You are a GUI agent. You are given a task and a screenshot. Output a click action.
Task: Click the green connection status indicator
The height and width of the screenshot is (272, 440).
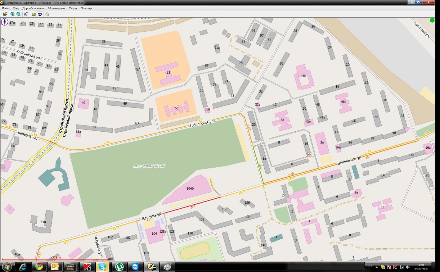pyautogui.click(x=432, y=20)
